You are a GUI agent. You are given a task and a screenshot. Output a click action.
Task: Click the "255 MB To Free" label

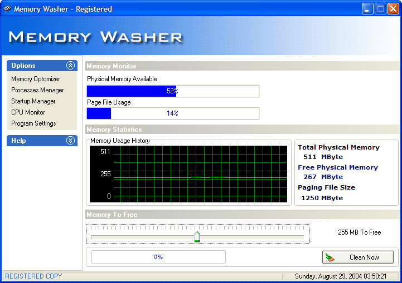360,232
